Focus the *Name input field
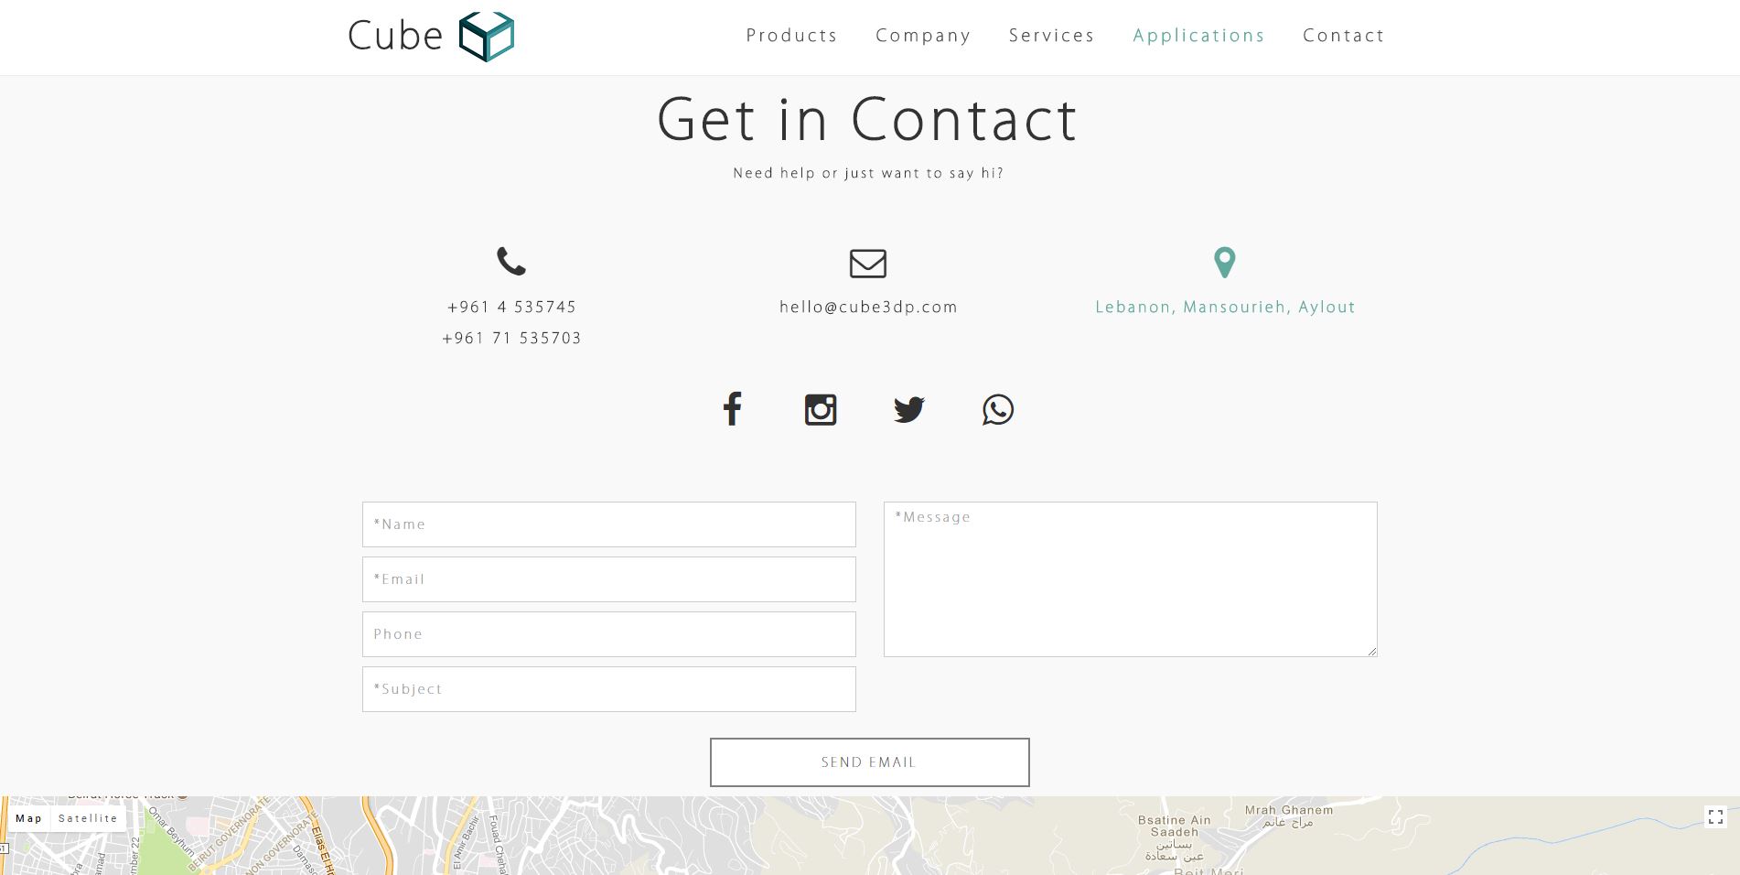Screen dimensions: 1740x875 coord(609,524)
